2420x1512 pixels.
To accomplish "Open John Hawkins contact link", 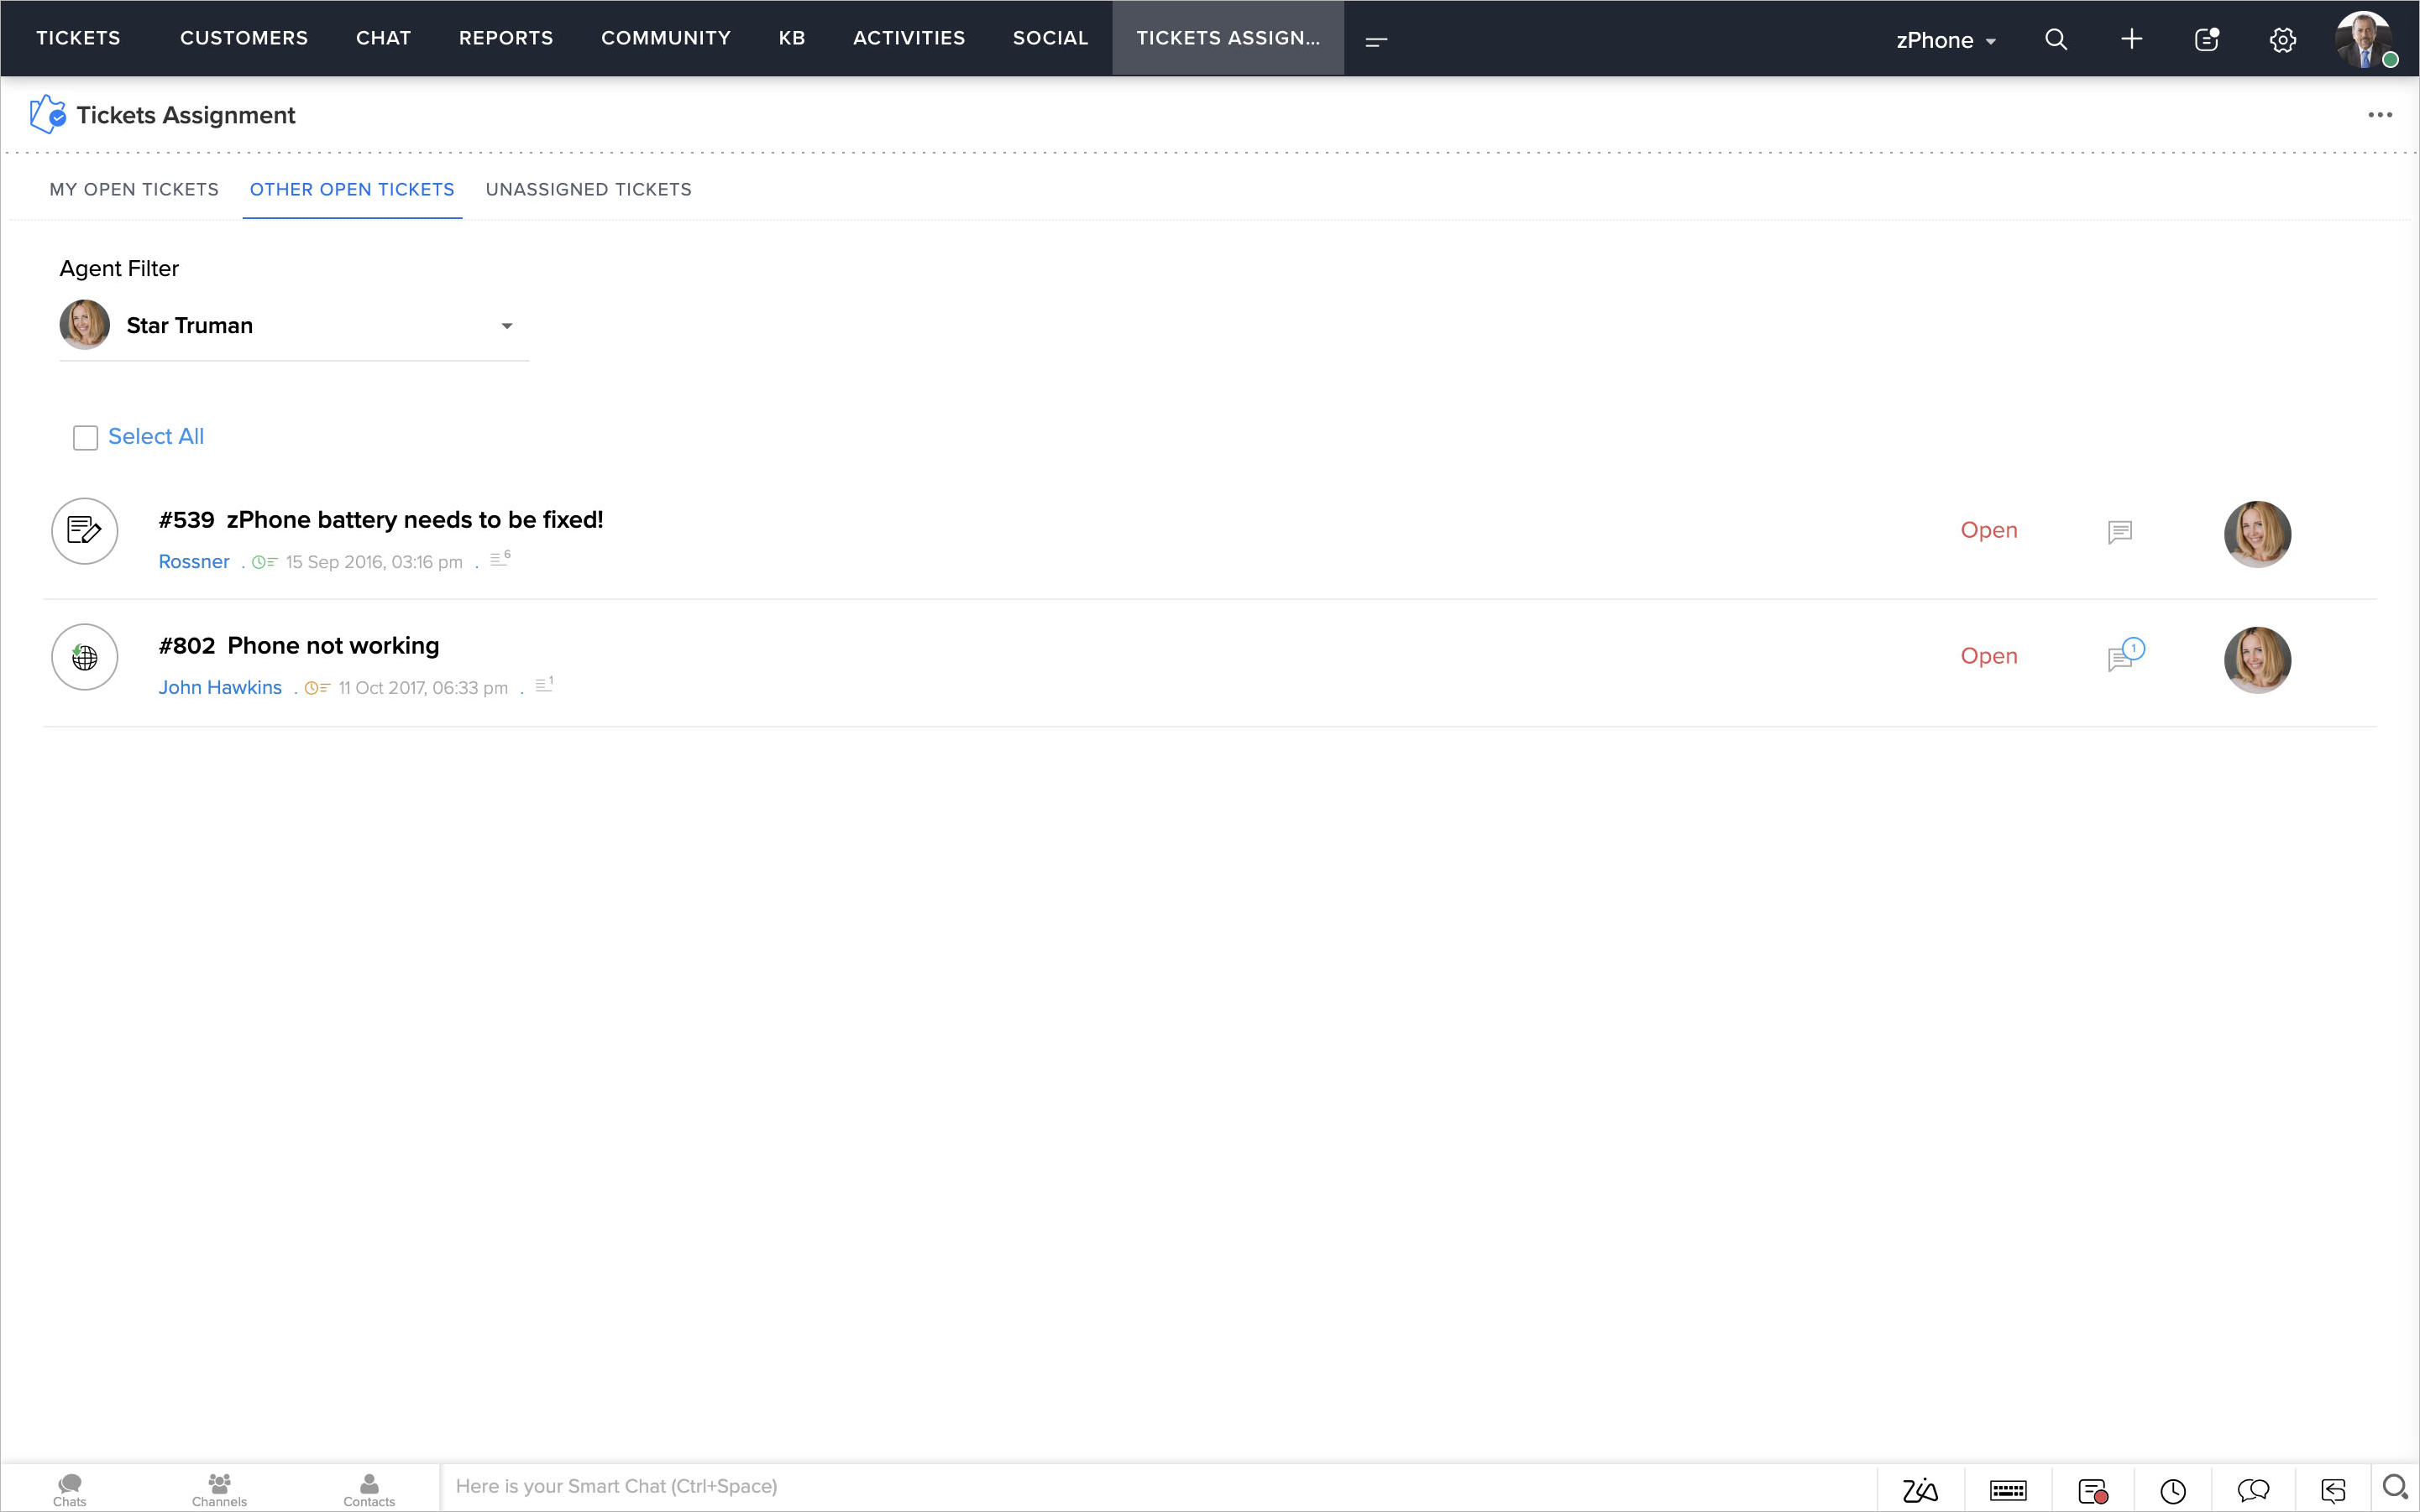I will click(219, 687).
